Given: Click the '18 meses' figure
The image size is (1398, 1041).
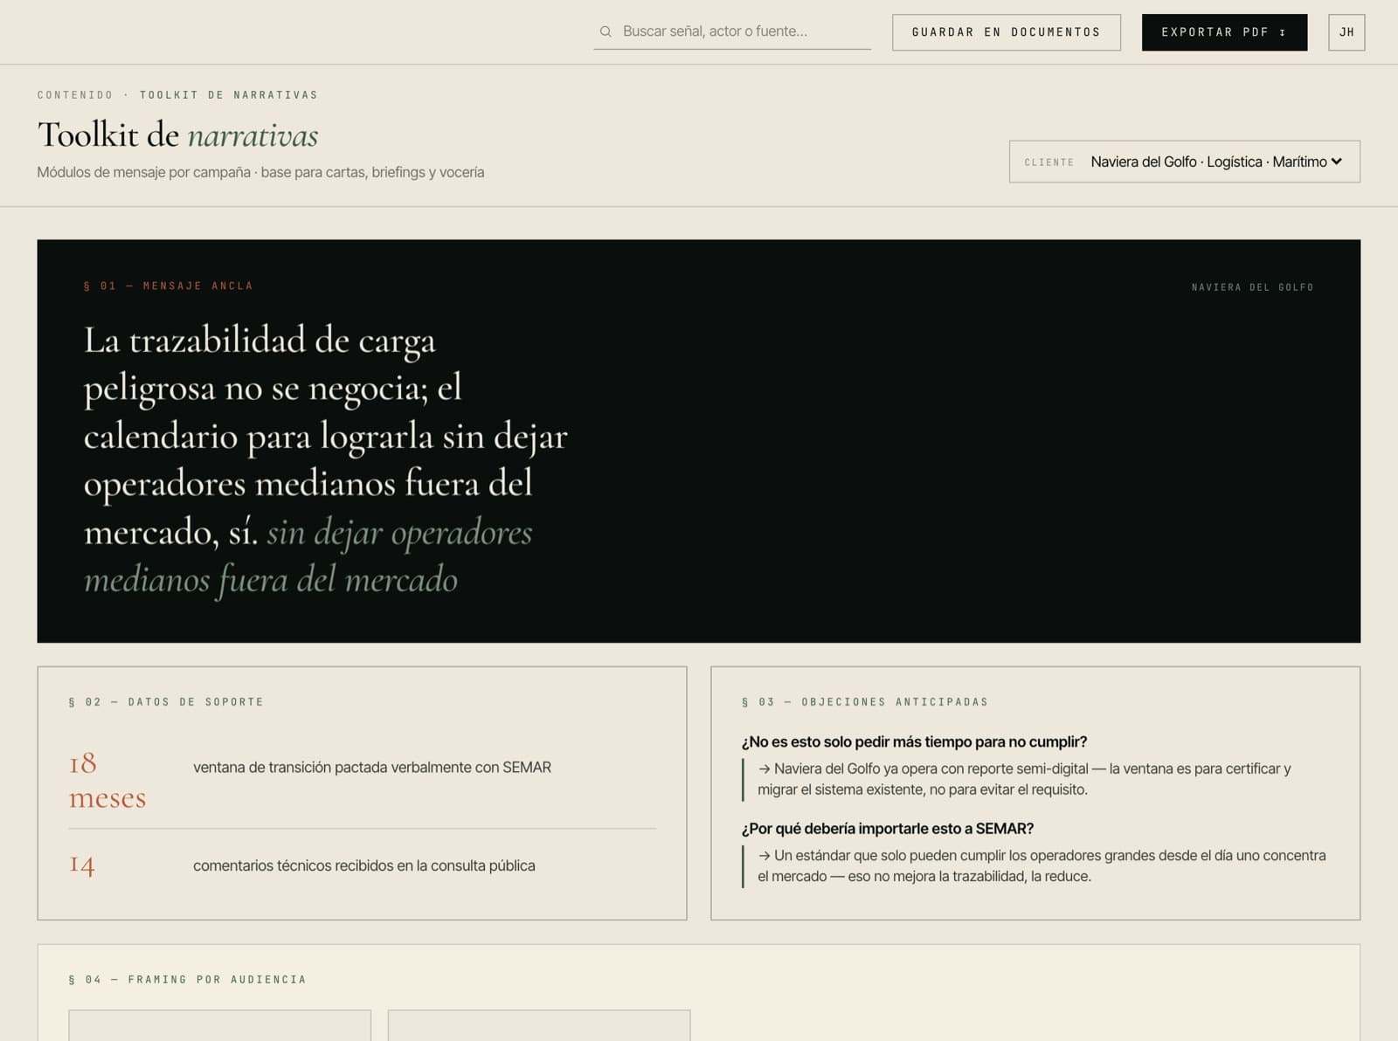Looking at the screenshot, I should pyautogui.click(x=107, y=780).
